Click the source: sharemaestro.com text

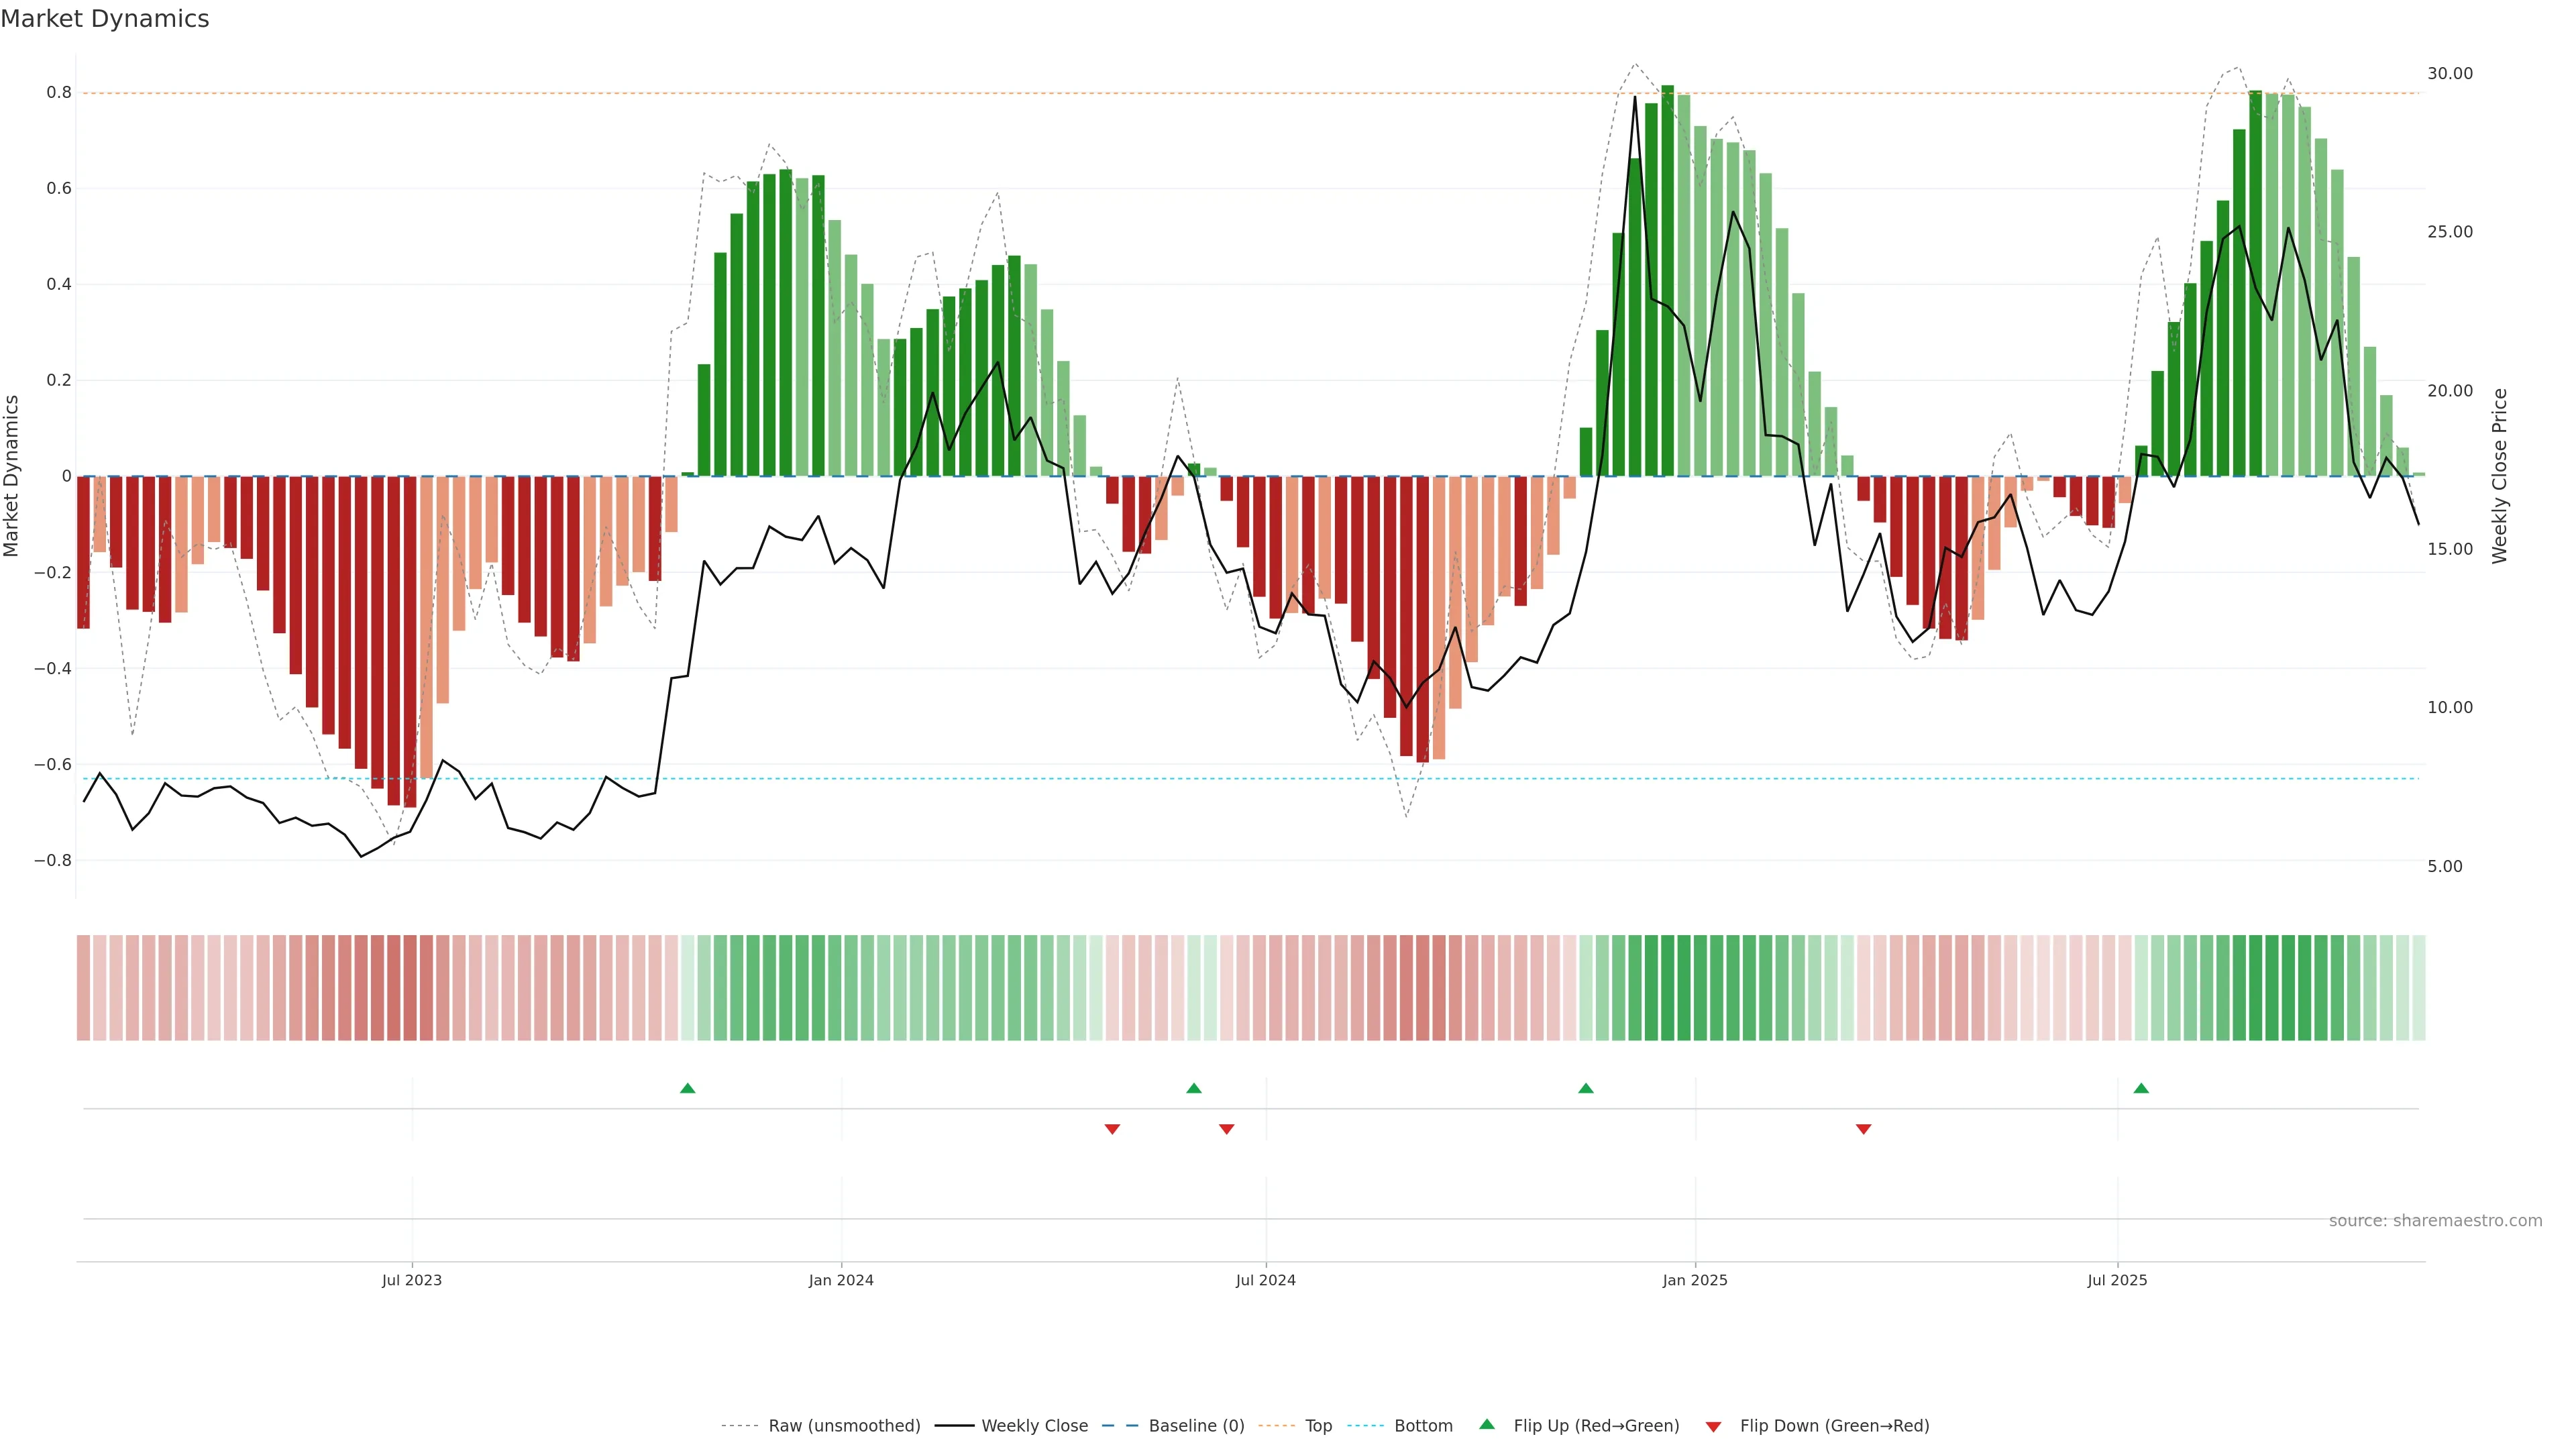pyautogui.click(x=2434, y=1221)
